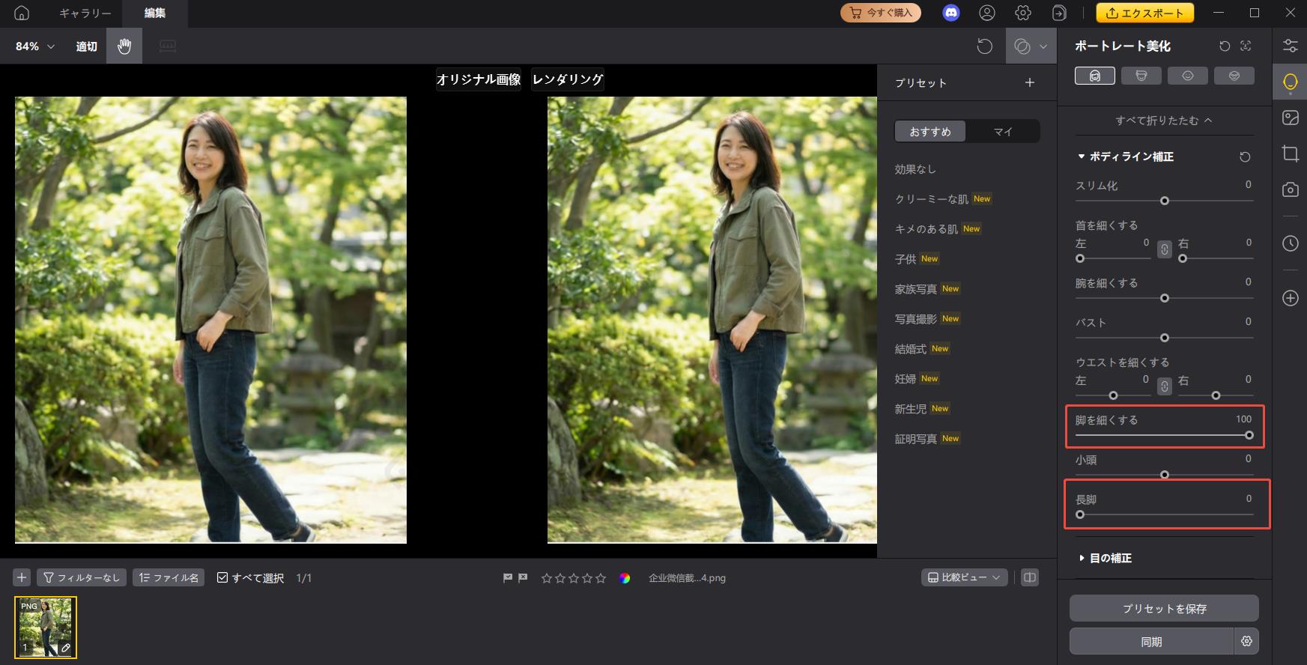Toggle すべて選択 checkbox
Viewport: 1307px width, 665px height.
(x=222, y=577)
